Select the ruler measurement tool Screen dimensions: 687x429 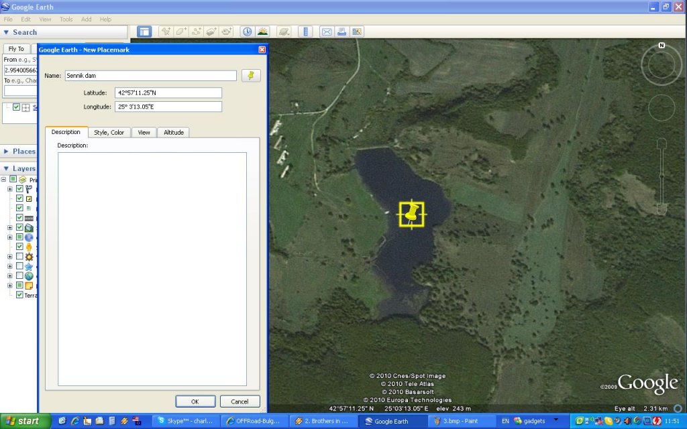point(305,32)
